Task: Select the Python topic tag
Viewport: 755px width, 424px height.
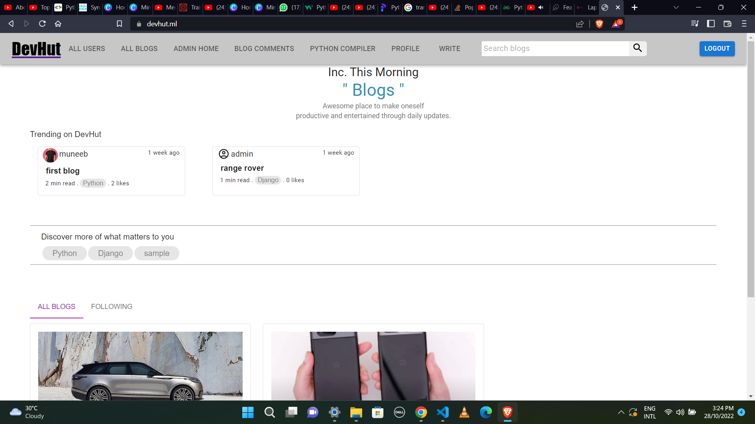Action: 65,253
